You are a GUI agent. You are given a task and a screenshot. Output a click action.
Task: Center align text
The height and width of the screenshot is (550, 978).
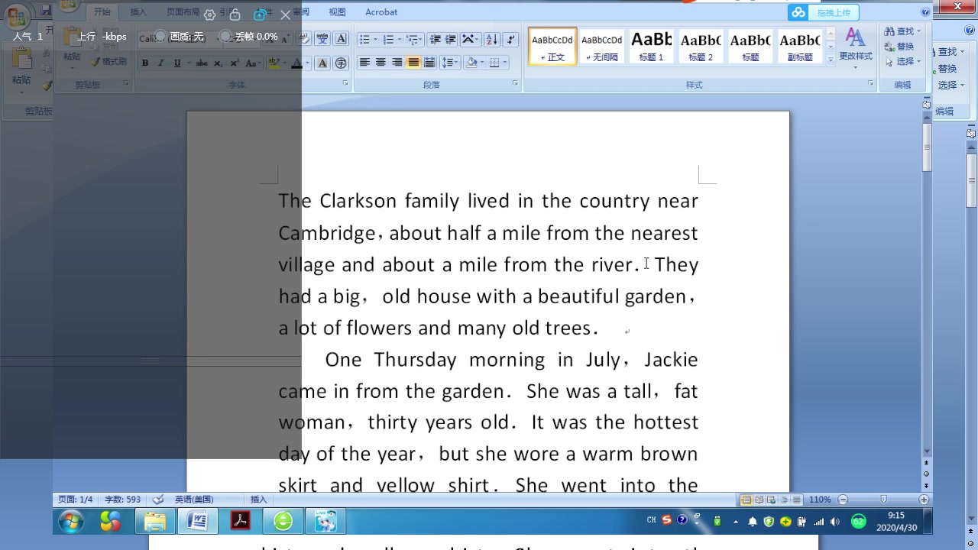pyautogui.click(x=381, y=63)
